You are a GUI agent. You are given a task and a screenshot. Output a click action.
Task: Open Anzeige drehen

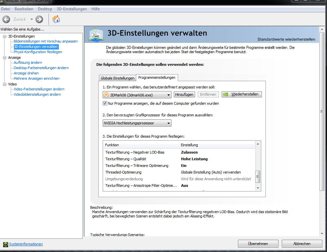click(26, 73)
